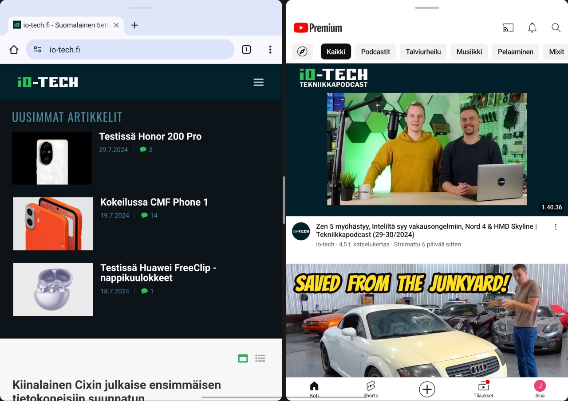
Task: Open Chrome tab switcher showing 1 tab
Action: point(246,50)
